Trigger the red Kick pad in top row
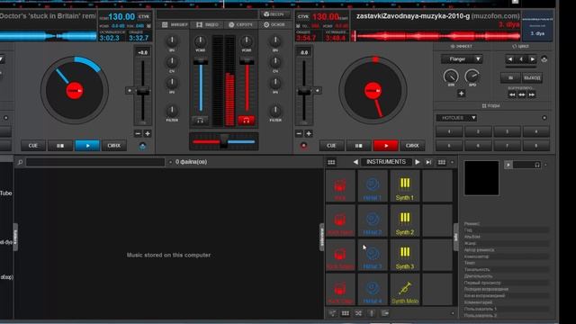The width and height of the screenshot is (576, 324). [x=340, y=186]
